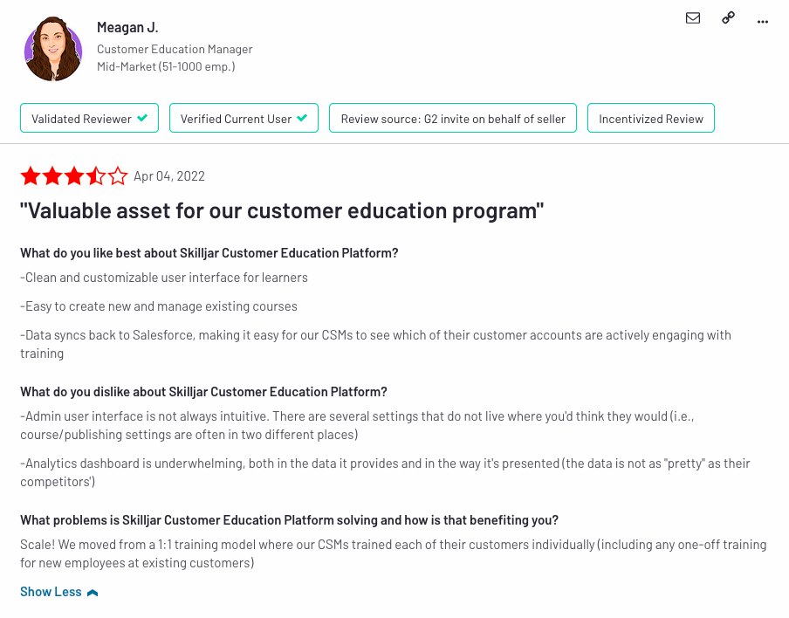Click the half-filled fourth star
The height and width of the screenshot is (618, 789).
[x=96, y=176]
